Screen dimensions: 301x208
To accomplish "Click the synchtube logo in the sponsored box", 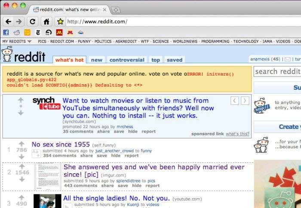I will click(46, 103).
